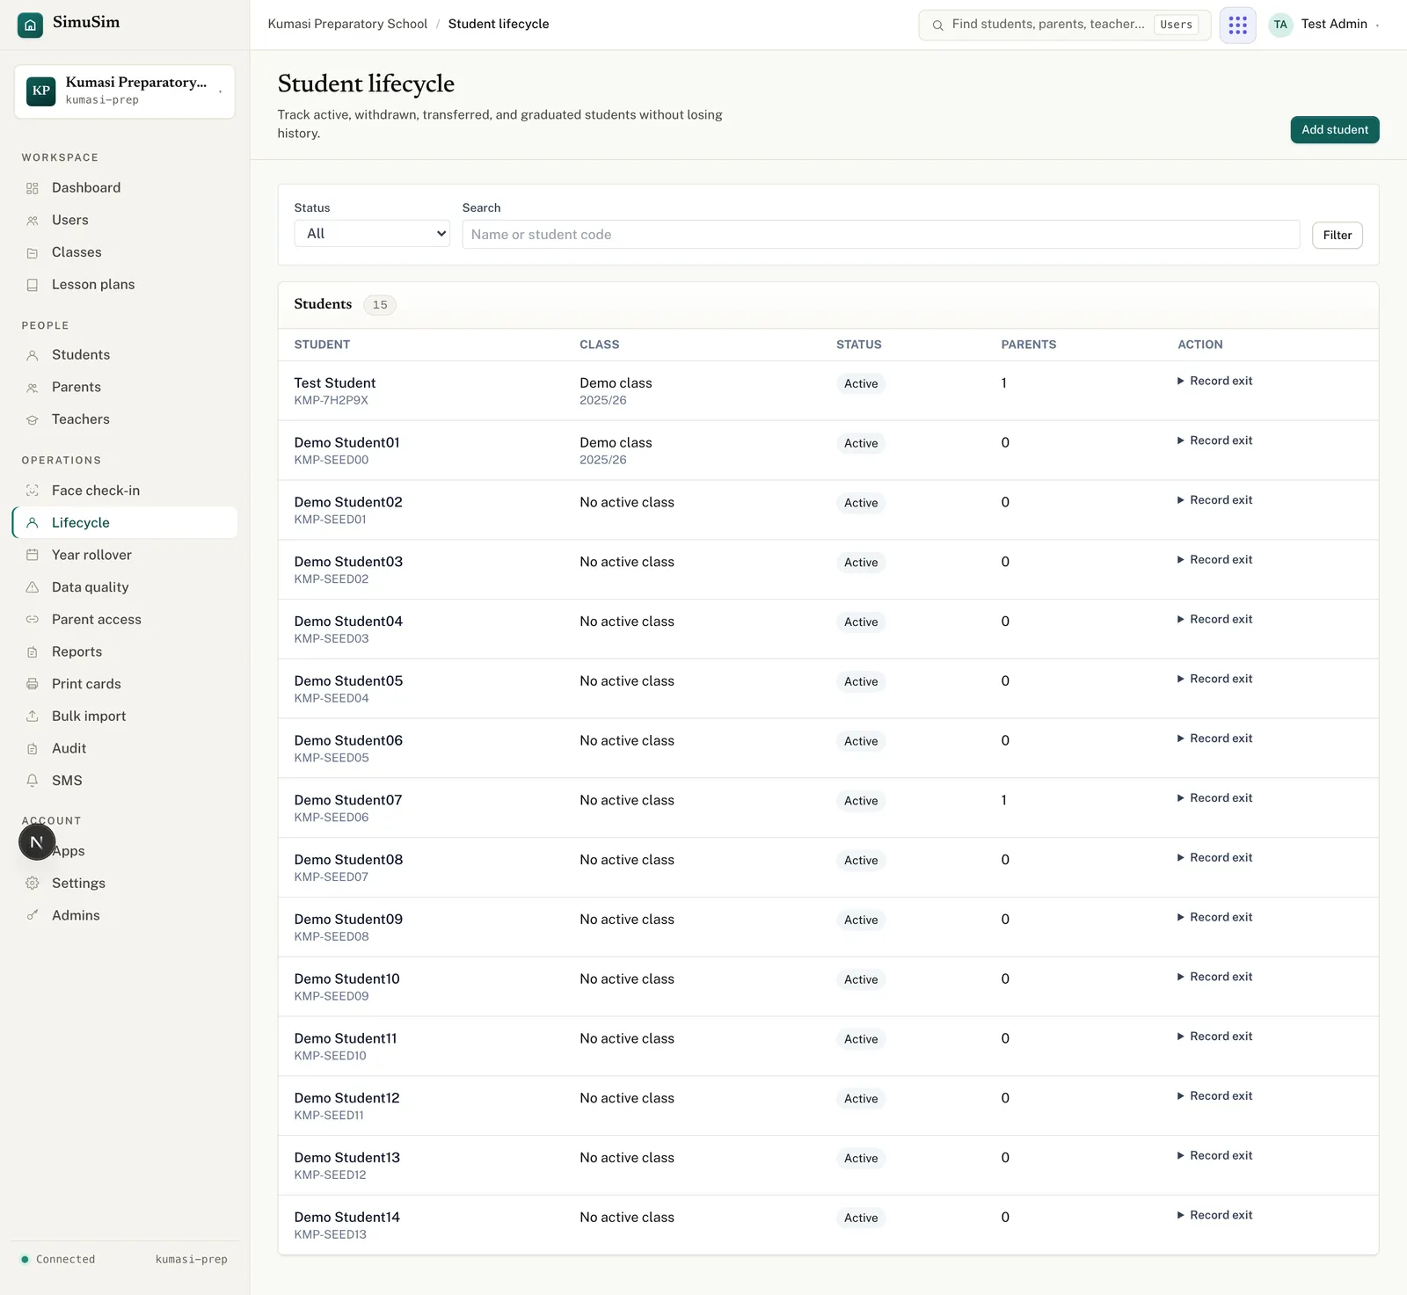Click the TA user avatar
Image resolution: width=1407 pixels, height=1295 pixels.
pyautogui.click(x=1280, y=25)
